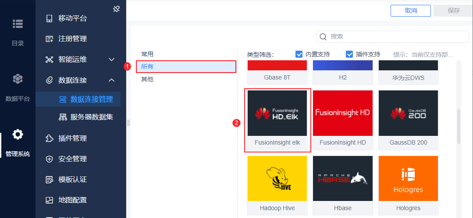Image resolution: width=473 pixels, height=218 pixels.
Task: Choose the 华为云DWS database tile
Action: (x=408, y=72)
